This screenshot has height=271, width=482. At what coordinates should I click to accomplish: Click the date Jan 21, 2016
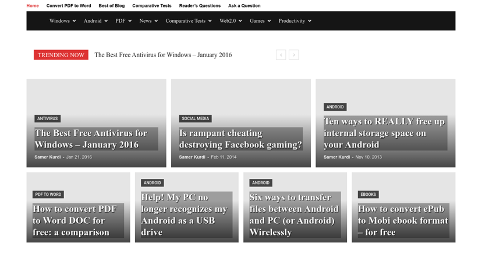pyautogui.click(x=79, y=157)
